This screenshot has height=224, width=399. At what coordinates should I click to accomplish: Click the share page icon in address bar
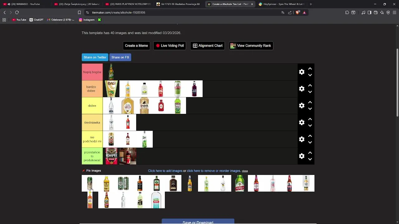(290, 12)
